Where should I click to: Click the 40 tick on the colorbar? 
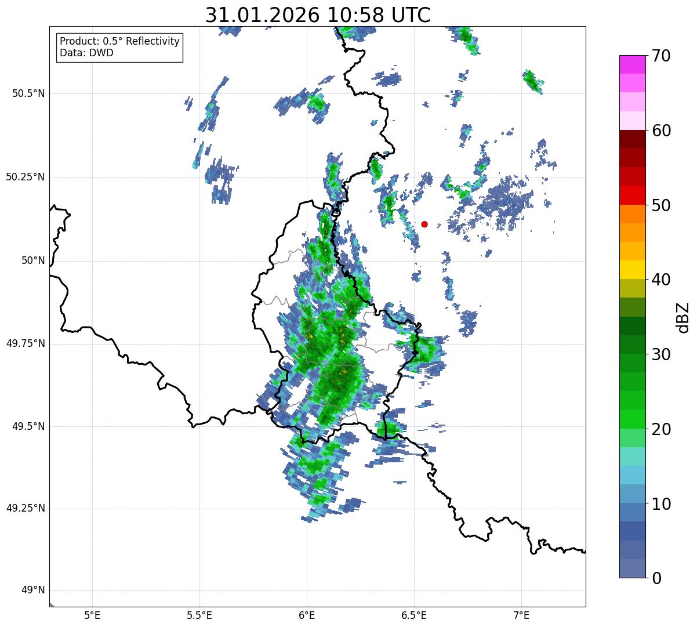(x=661, y=280)
